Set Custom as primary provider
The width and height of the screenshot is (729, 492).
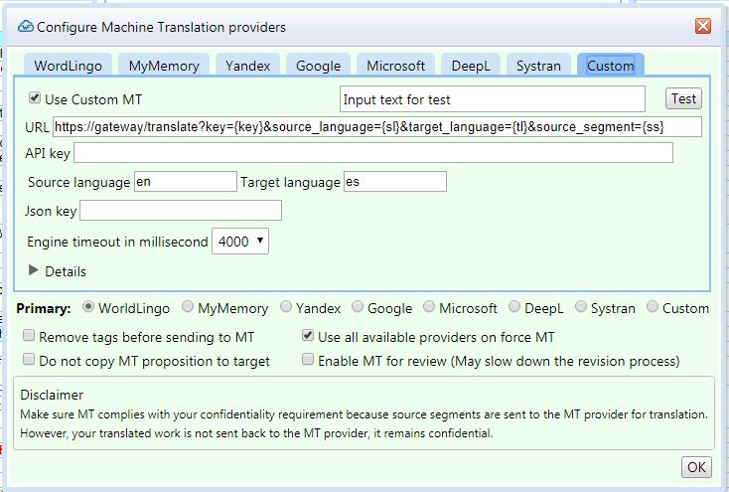653,308
